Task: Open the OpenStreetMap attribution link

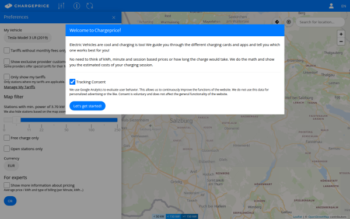Action: pyautogui.click(x=318, y=217)
